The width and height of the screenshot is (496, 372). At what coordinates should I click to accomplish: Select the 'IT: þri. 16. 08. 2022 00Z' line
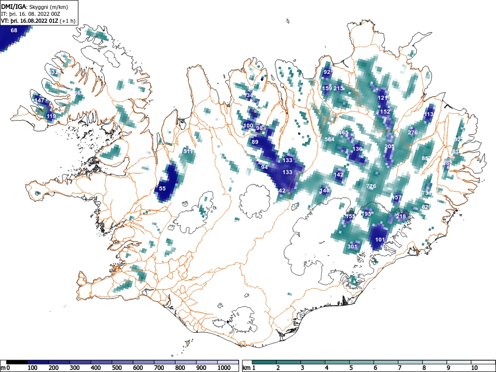tap(30, 14)
